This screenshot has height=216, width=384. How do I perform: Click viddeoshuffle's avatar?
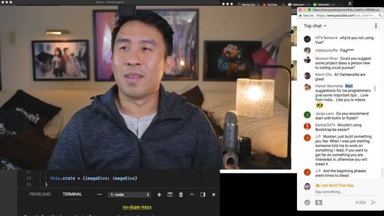point(307,50)
